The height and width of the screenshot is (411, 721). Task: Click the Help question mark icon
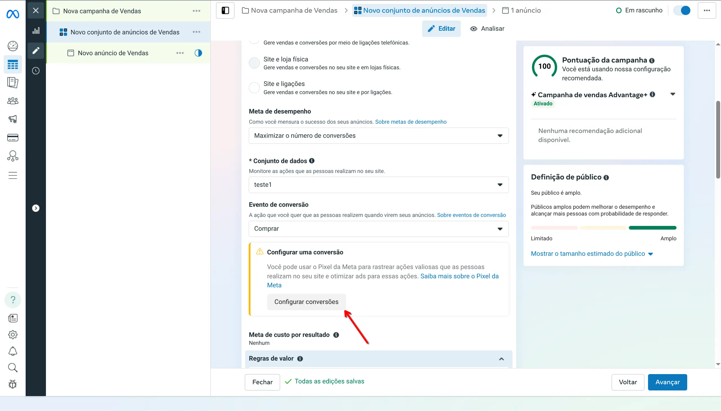click(13, 299)
